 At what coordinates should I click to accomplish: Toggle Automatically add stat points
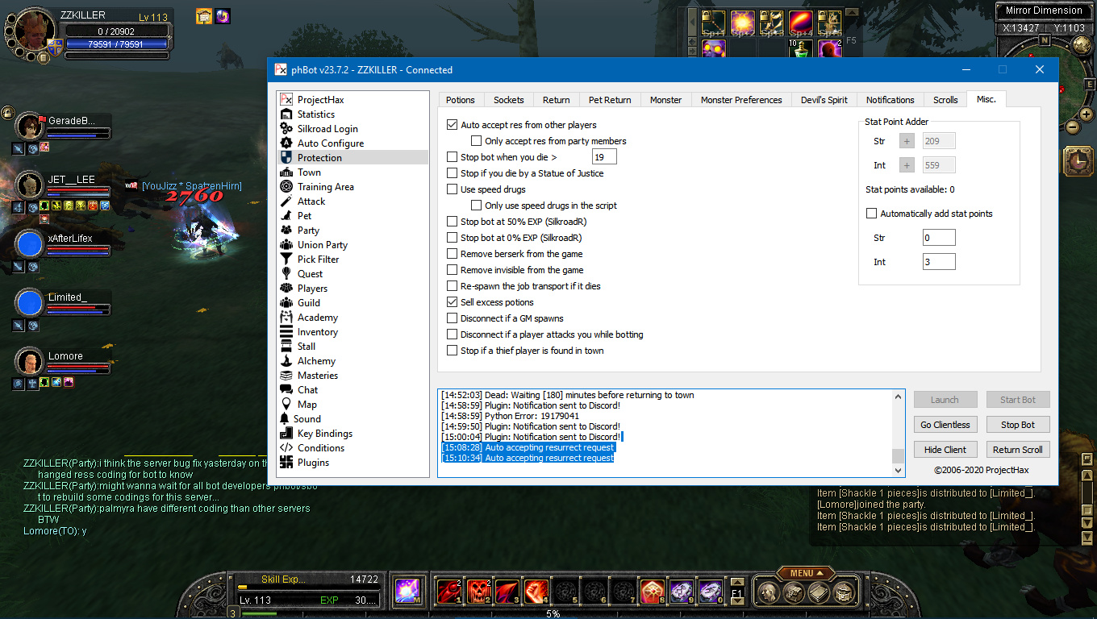[871, 214]
